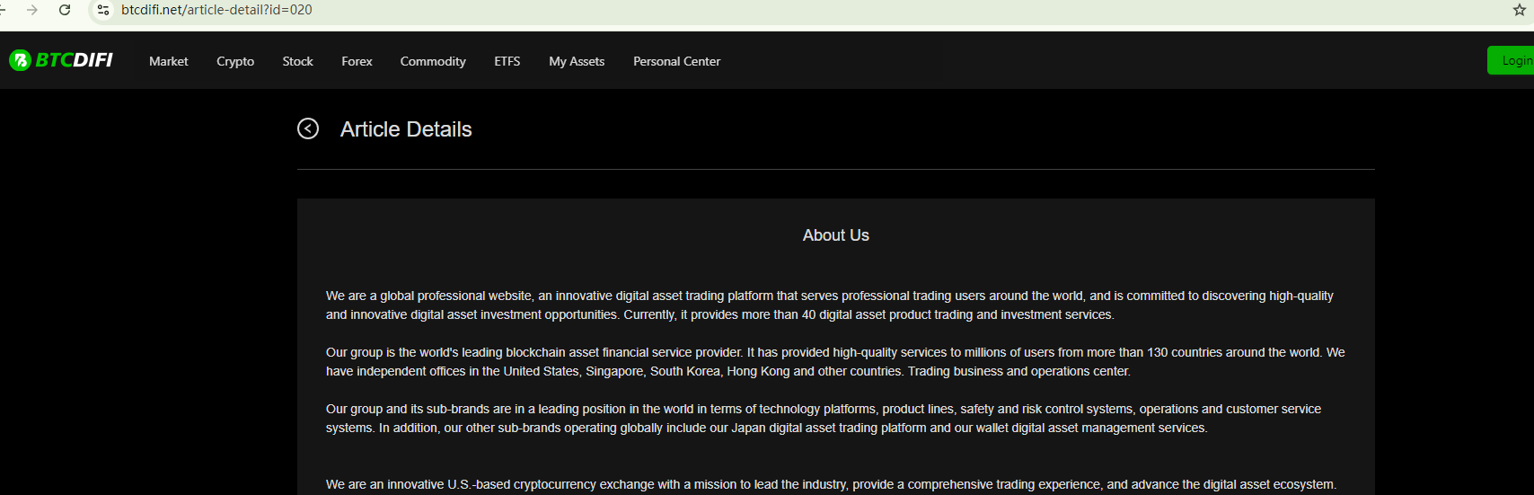Screen dimensions: 1534x495
Task: Click the address bar URL btcdifi.net
Action: tap(216, 10)
